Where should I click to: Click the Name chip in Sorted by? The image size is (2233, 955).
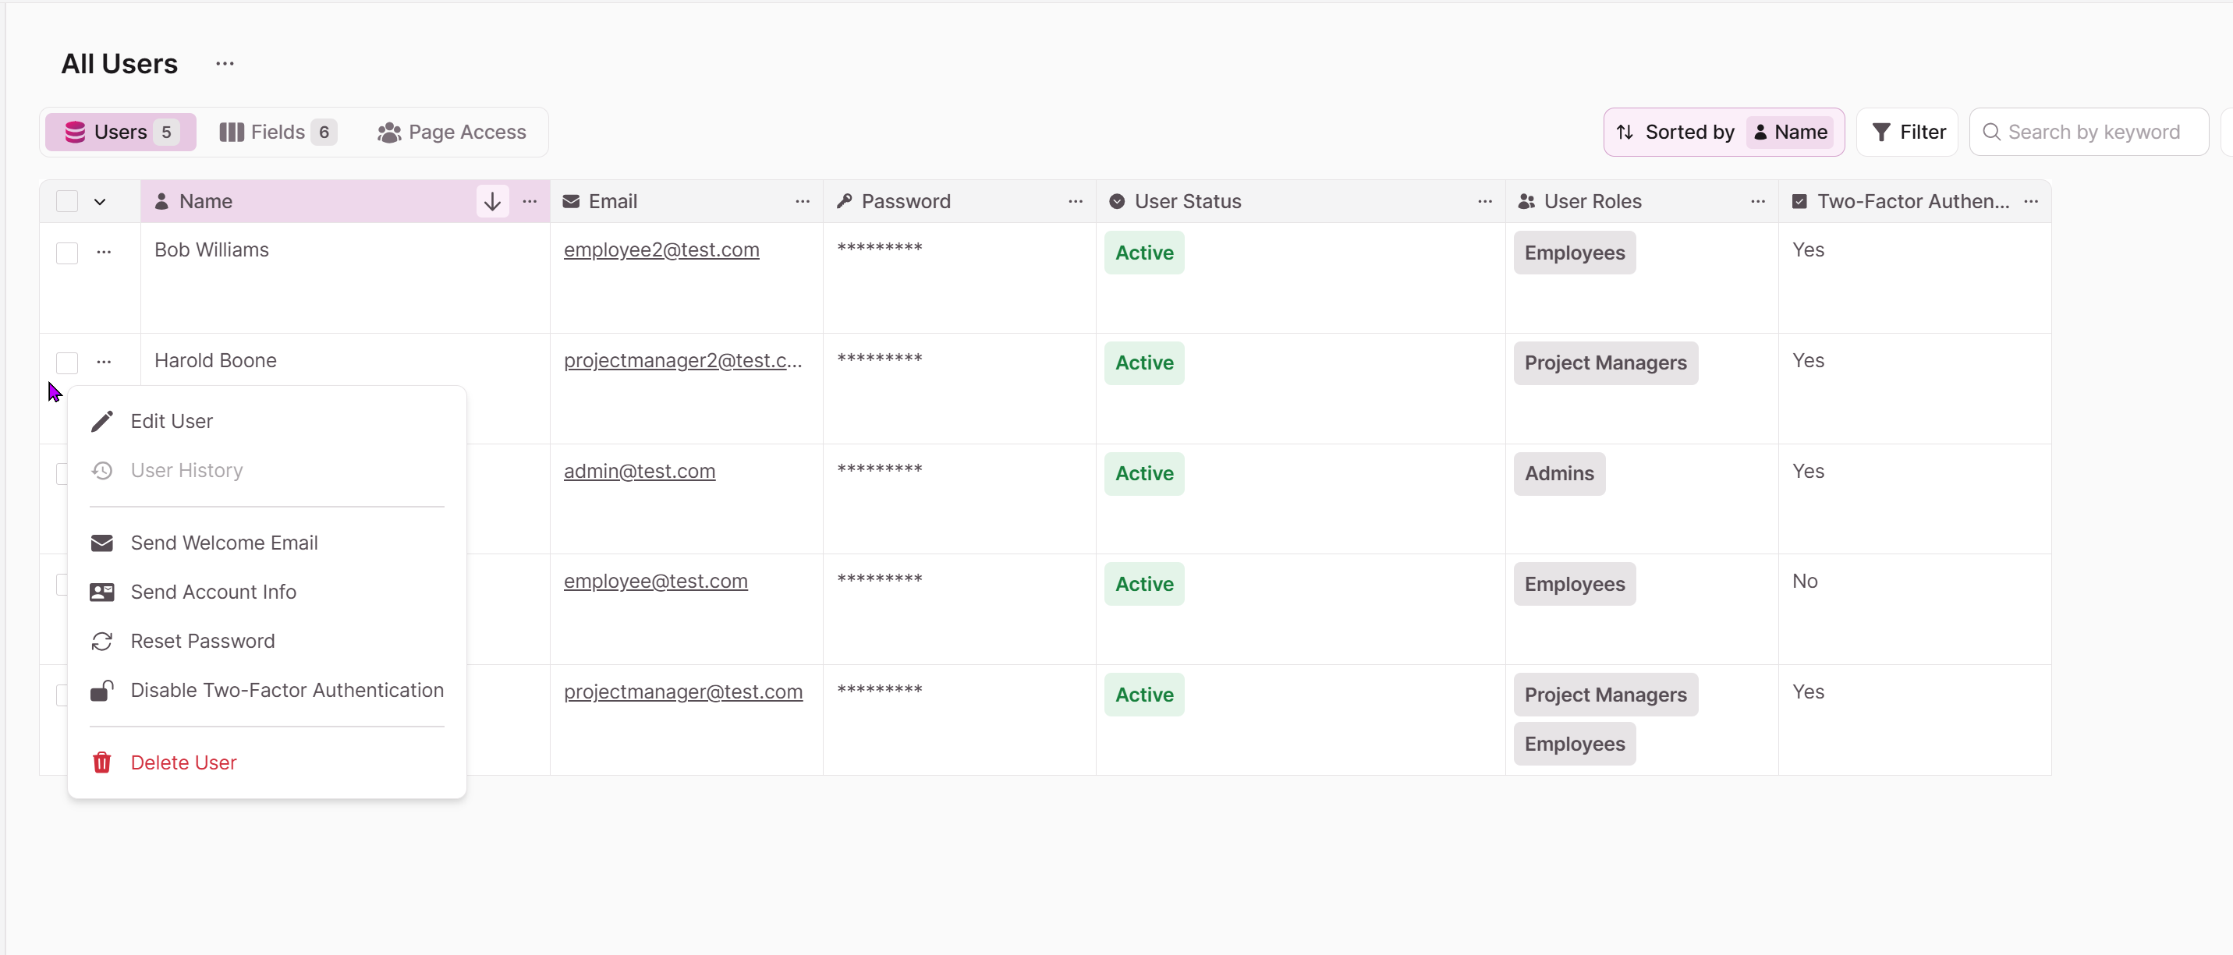tap(1789, 132)
